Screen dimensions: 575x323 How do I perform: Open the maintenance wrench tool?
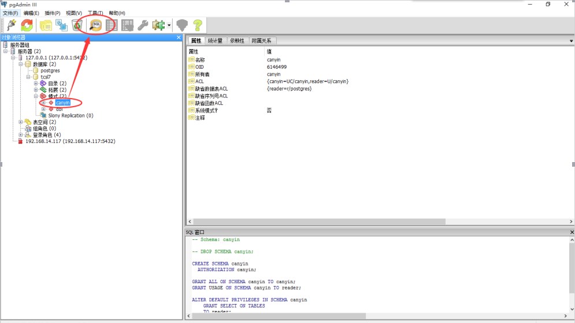143,25
